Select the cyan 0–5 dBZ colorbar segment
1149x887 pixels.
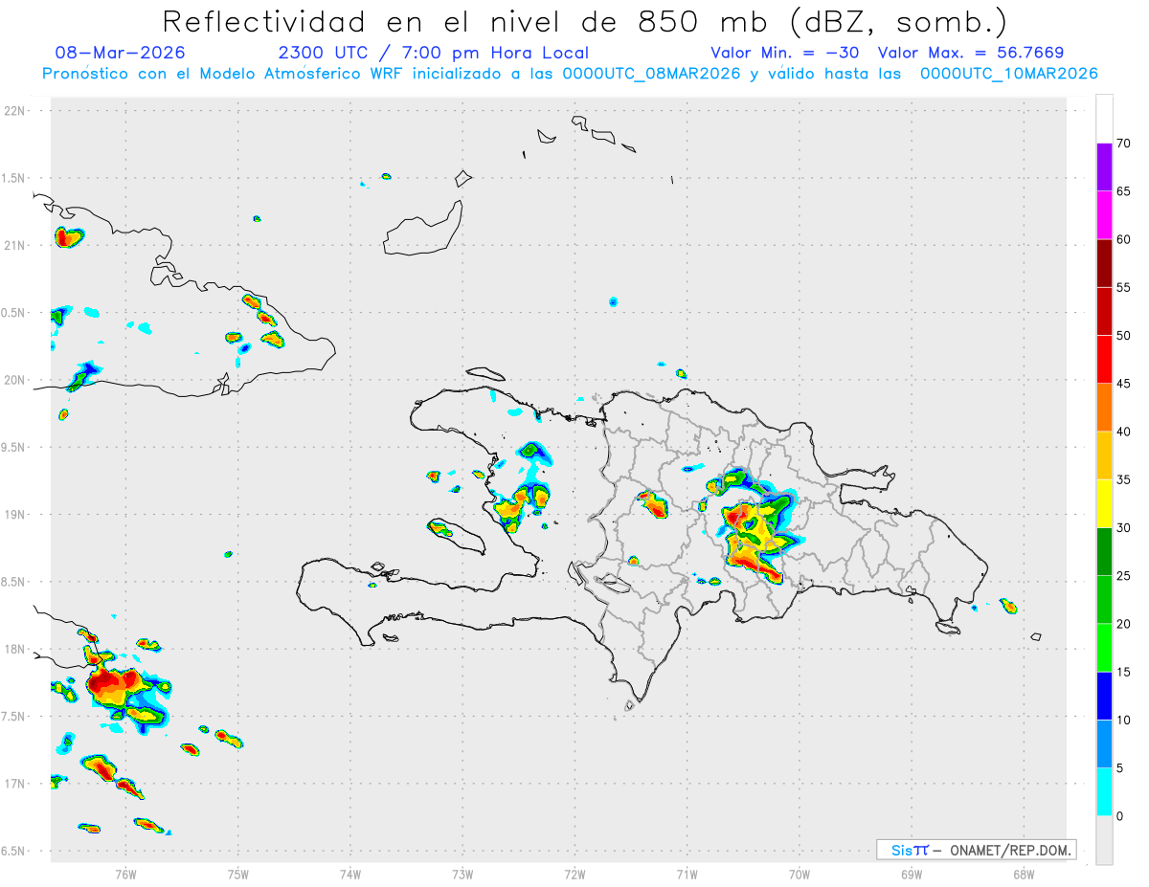[1104, 792]
